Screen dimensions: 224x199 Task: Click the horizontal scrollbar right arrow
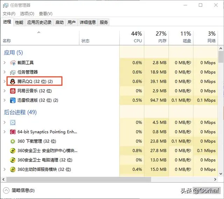pyautogui.click(x=215, y=179)
